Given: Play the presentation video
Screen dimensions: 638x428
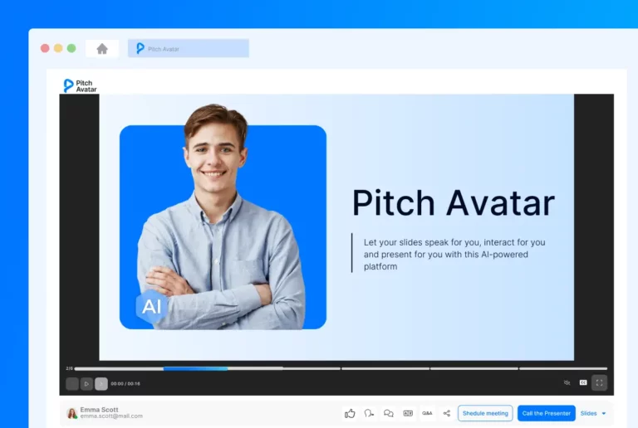Looking at the screenshot, I should pyautogui.click(x=86, y=383).
